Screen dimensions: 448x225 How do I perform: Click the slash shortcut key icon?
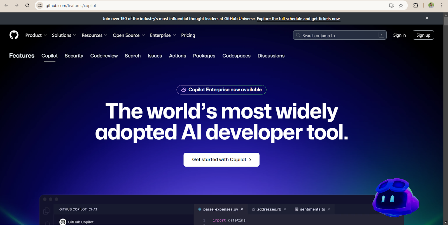[x=381, y=35]
